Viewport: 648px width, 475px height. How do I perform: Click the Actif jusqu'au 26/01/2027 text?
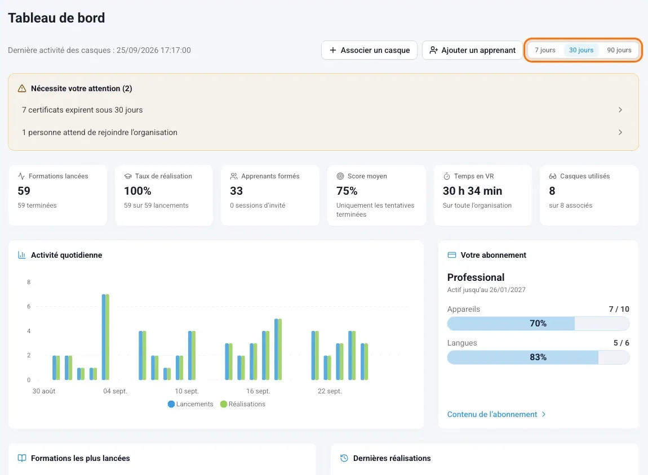click(x=486, y=290)
